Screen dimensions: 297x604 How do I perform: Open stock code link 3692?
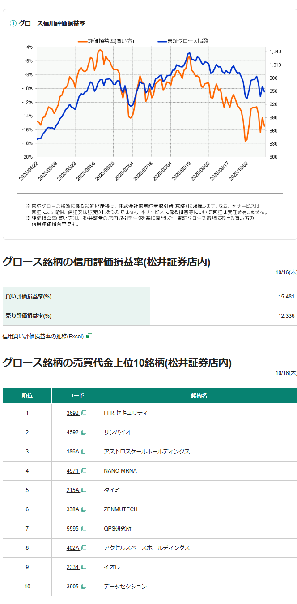tap(72, 413)
